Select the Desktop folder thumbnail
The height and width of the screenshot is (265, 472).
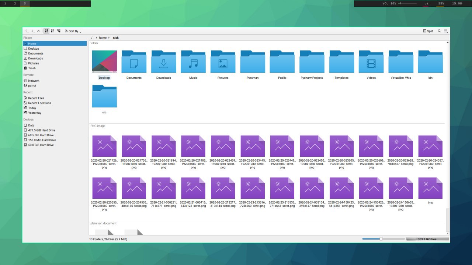click(x=104, y=62)
